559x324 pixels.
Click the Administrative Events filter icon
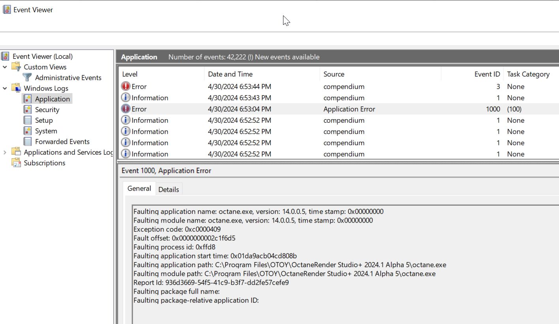27,78
